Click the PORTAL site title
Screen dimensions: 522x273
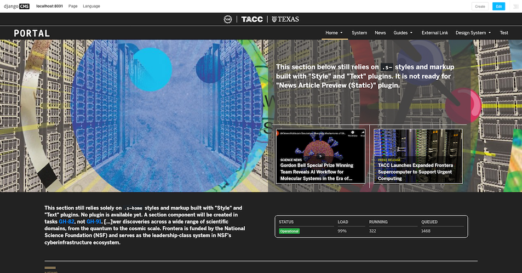coord(32,33)
